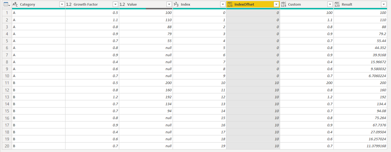Change the Value column data type icon
Image resolution: width=391 pixels, height=152 pixels.
click(122, 4)
